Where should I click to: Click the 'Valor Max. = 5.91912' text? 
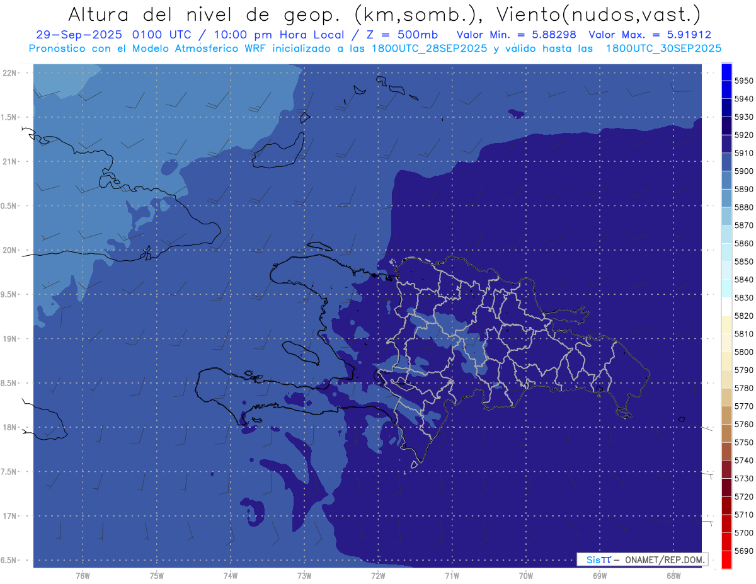[650, 35]
